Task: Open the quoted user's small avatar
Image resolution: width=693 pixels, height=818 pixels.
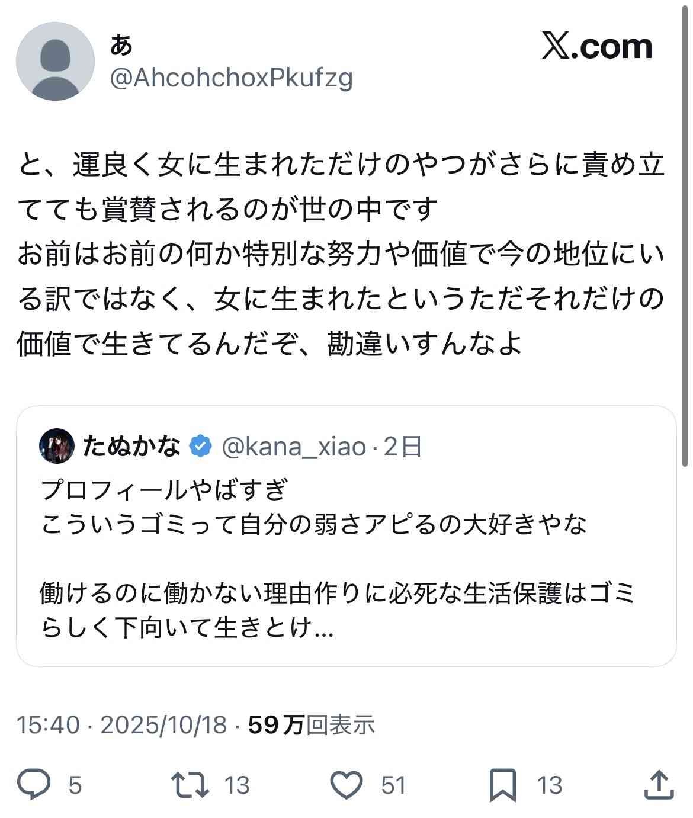Action: (57, 447)
